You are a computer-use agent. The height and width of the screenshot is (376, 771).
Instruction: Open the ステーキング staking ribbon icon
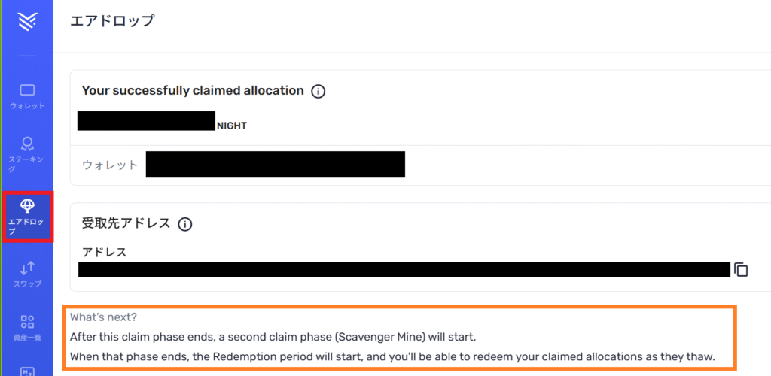27,144
